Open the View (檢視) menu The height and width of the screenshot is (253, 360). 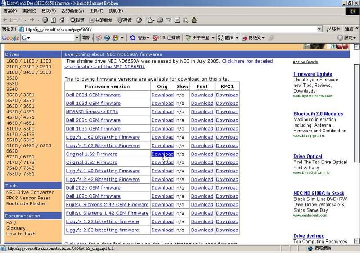(49, 11)
